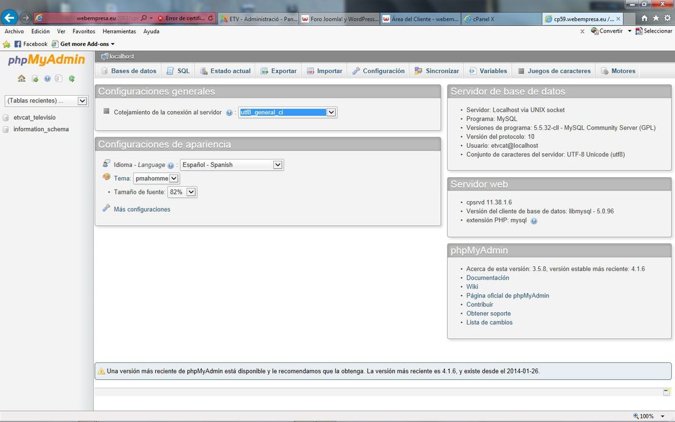Click the search magnifier in address bar

coord(144,18)
